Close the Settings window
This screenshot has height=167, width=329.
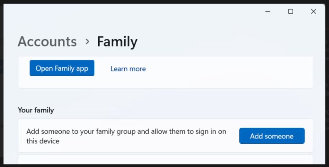click(x=314, y=12)
